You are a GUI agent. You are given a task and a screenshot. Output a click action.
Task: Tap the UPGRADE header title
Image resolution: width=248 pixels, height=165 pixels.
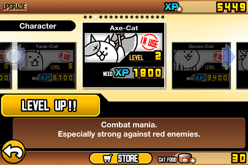(x=14, y=7)
